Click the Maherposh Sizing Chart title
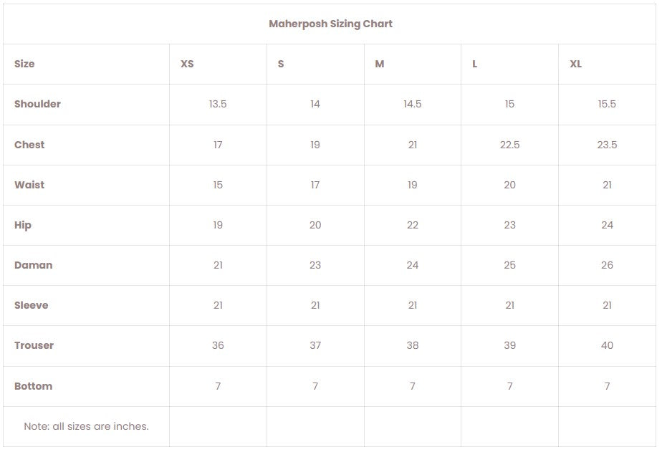 [x=330, y=24]
